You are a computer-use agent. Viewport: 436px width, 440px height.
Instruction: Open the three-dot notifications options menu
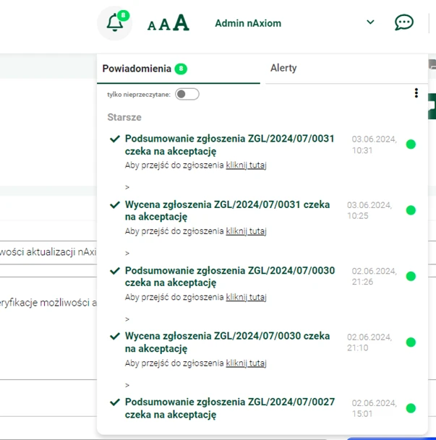416,93
